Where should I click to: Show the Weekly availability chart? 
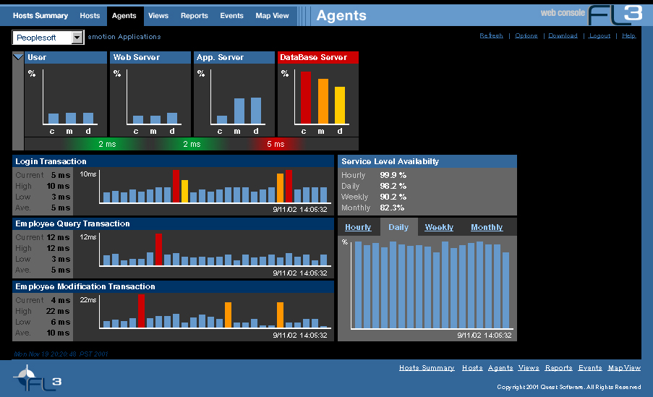[x=439, y=228]
